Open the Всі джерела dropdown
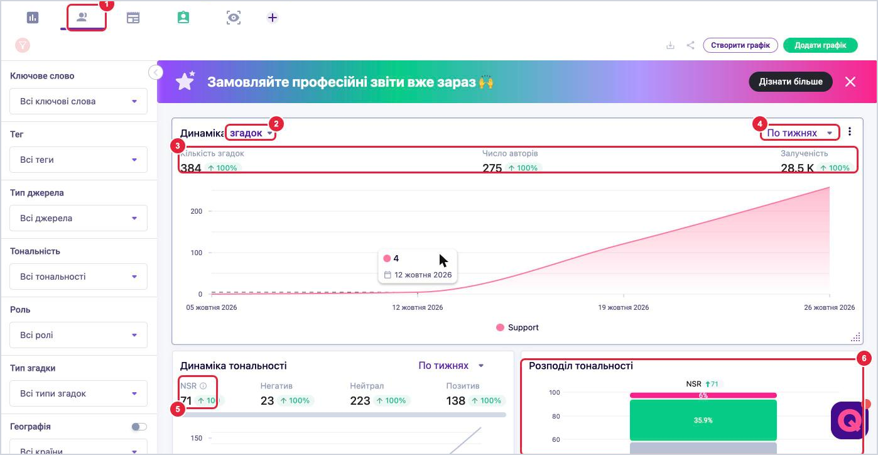The height and width of the screenshot is (455, 878). [79, 218]
